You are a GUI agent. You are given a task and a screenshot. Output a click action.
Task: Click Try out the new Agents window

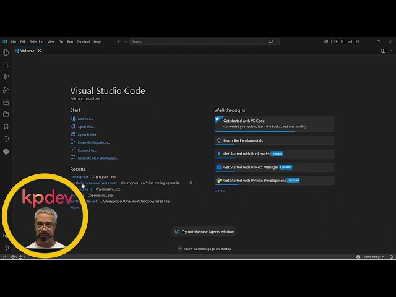pos(205,231)
